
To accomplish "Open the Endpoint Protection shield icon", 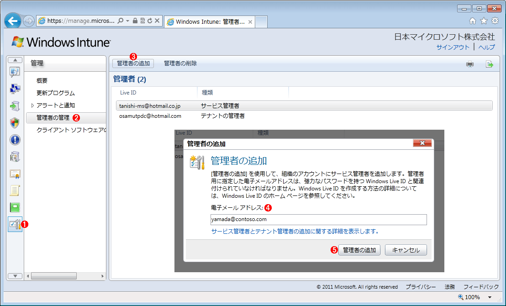I will (15, 123).
